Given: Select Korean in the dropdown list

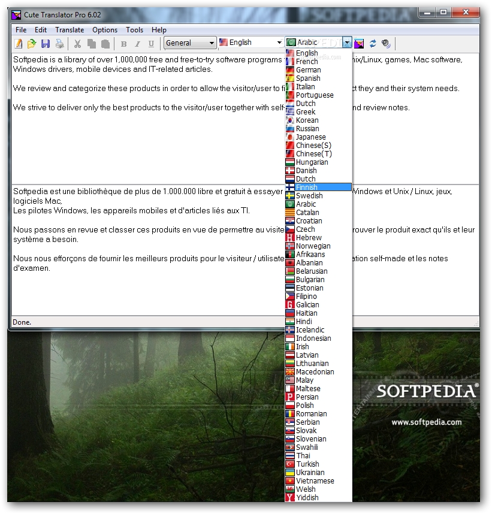Looking at the screenshot, I should 318,120.
